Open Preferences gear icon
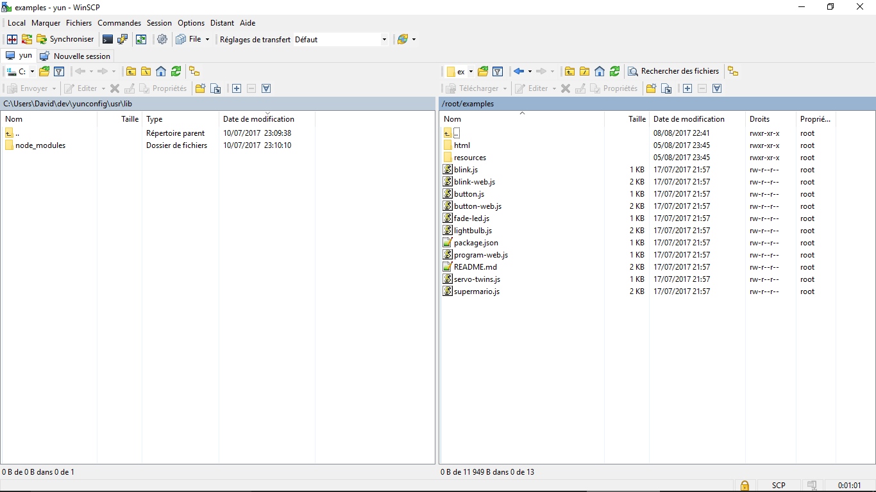876x492 pixels. click(162, 39)
